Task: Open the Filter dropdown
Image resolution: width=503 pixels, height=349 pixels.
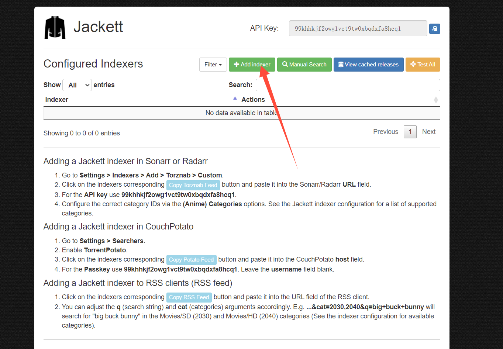Action: [x=213, y=65]
